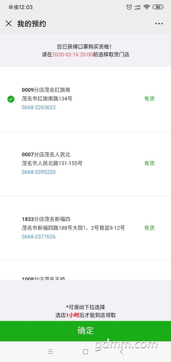171x362 pixels.
Task: Call phone number 0668-2263623
Action: pyautogui.click(x=39, y=107)
